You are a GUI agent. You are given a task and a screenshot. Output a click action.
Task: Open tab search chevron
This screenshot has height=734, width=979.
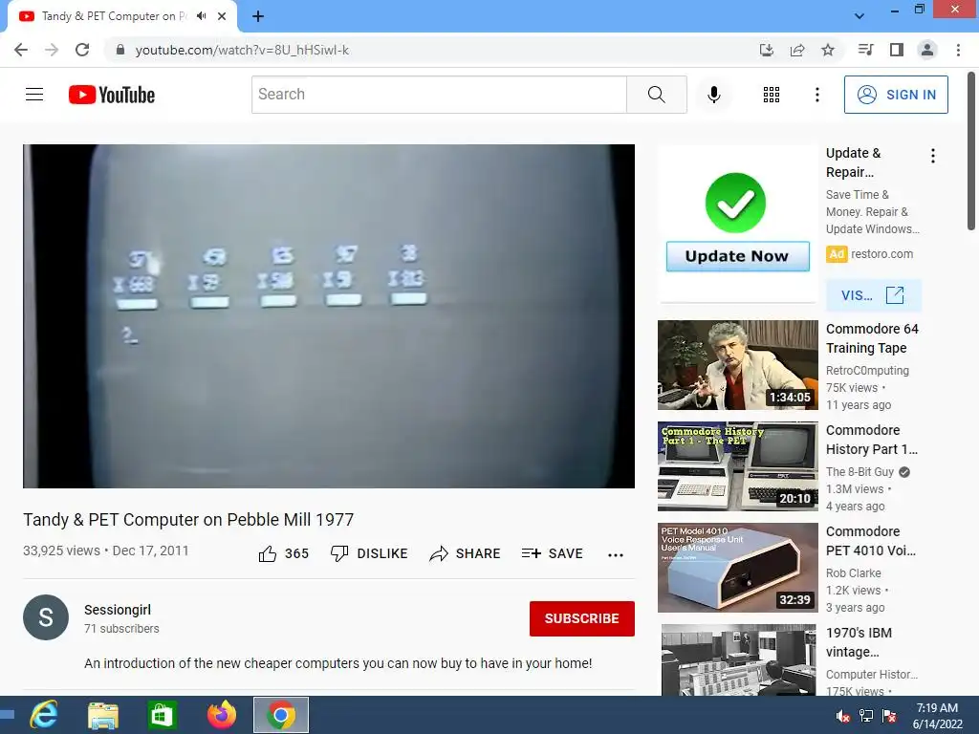pyautogui.click(x=859, y=16)
